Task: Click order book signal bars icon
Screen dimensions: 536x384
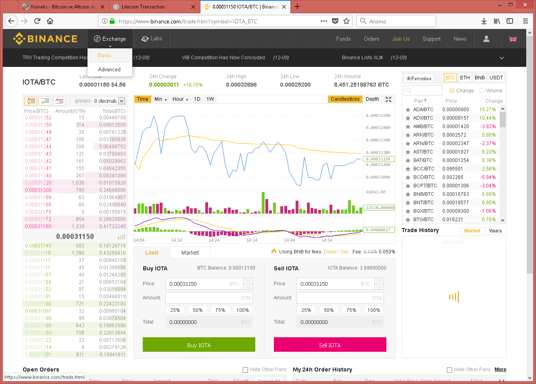Action: pos(121,237)
